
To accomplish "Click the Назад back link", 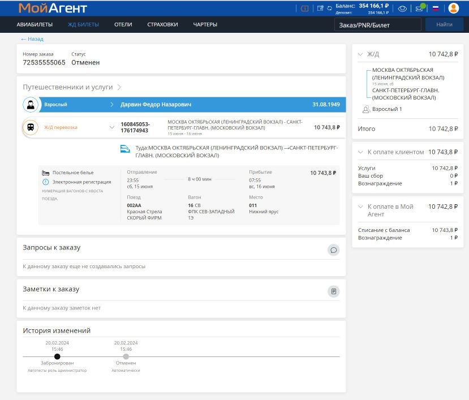I will coord(32,39).
